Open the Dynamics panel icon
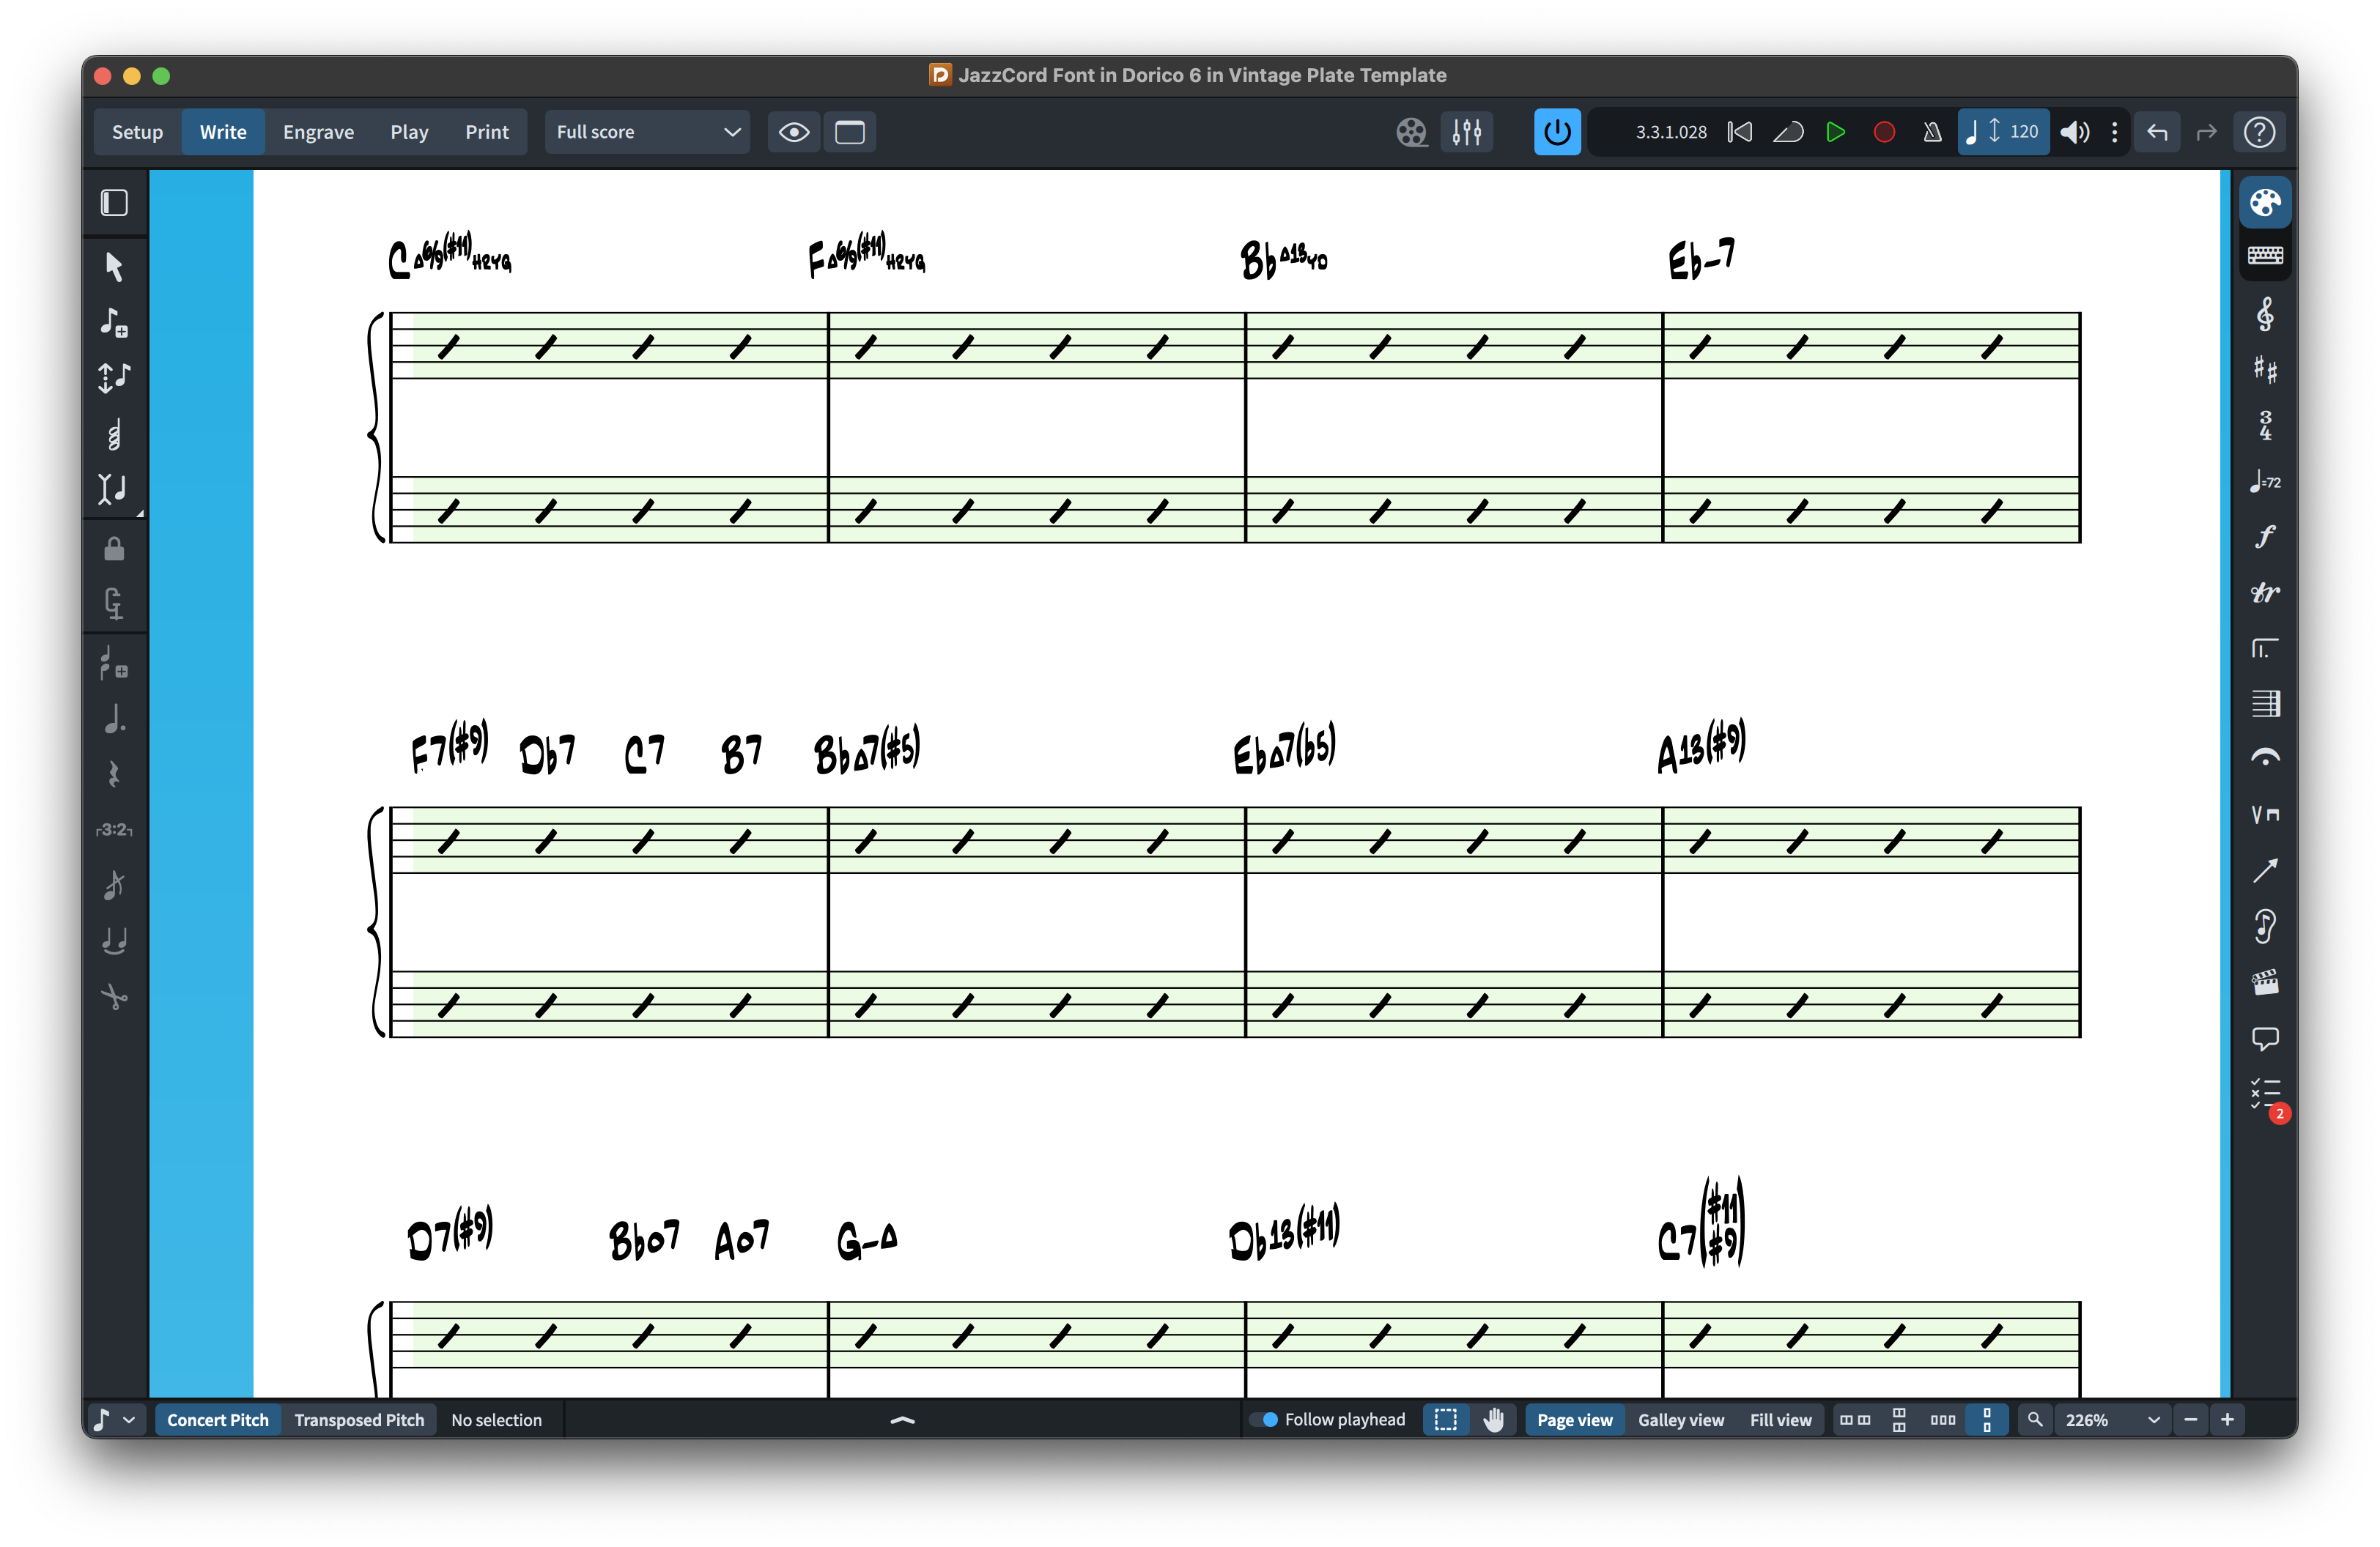 [x=2264, y=537]
